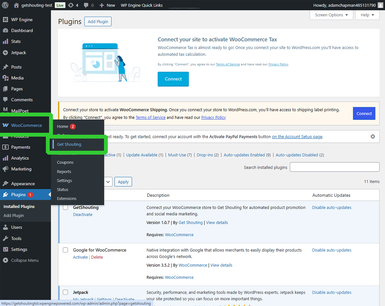Viewport: 385px width, 306px height.
Task: Deactivate the GetShouting plugin
Action: coord(83,214)
